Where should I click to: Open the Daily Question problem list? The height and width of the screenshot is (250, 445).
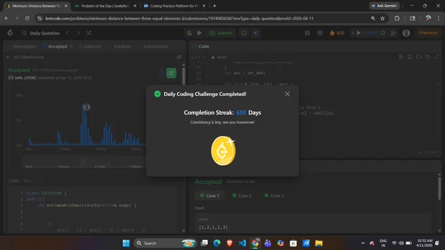coord(41,33)
